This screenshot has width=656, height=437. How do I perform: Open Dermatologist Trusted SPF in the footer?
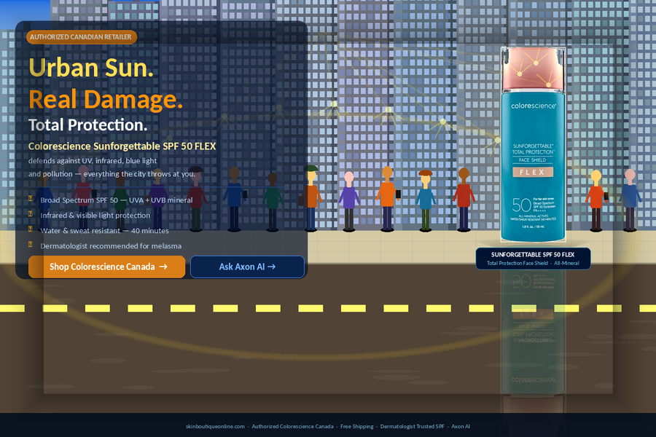[x=412, y=427]
